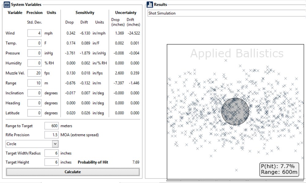This screenshot has height=183, width=306.
Task: Edit the Humidity precision field
Action: (34, 63)
